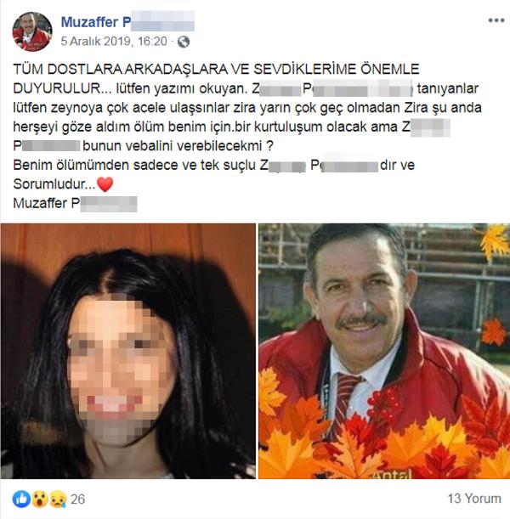Click the yellow leaf in photo's top-right corner
The height and width of the screenshot is (519, 510).
[x=495, y=240]
